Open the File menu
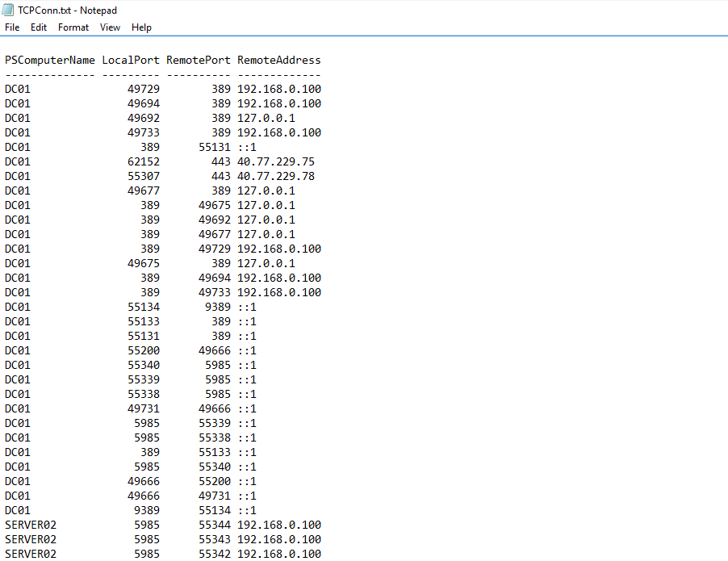 click(x=12, y=27)
